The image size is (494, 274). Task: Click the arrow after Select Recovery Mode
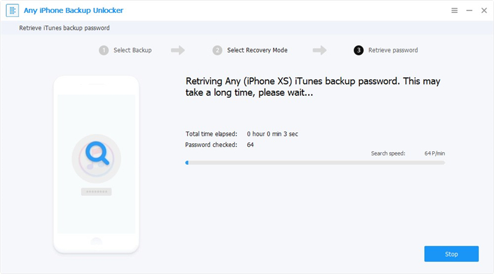point(319,50)
